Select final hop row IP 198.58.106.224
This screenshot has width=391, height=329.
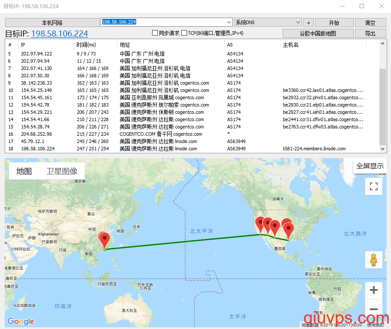[192, 149]
